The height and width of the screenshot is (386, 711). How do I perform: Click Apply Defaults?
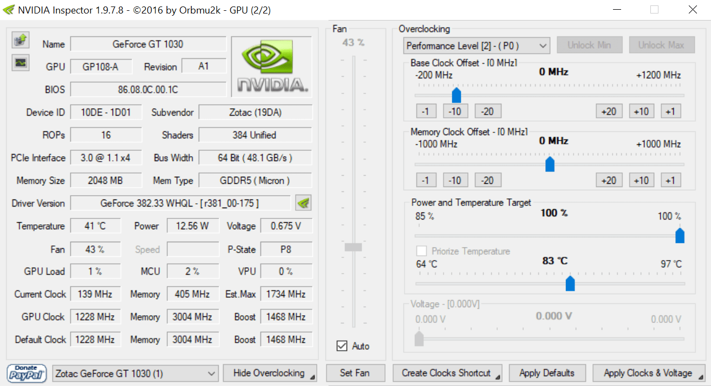click(547, 373)
